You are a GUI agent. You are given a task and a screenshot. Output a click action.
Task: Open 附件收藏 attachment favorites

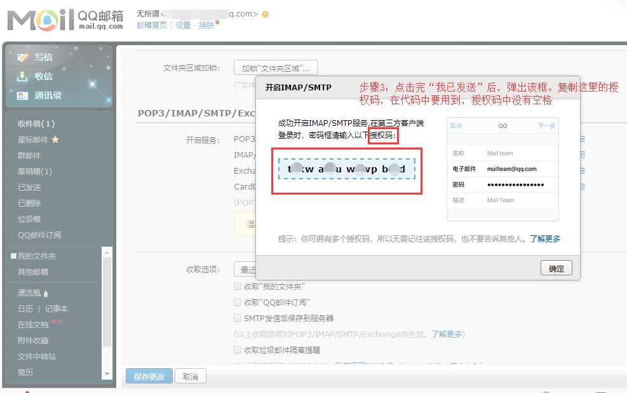coord(33,341)
